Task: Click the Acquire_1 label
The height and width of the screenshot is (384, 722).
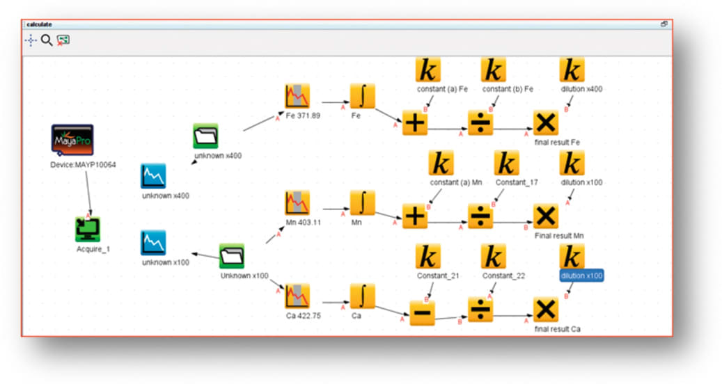Action: pos(93,249)
